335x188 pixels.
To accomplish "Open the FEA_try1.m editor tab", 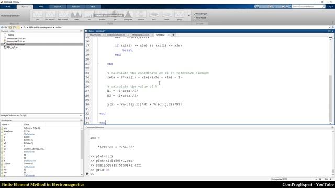I will [x=95, y=34].
